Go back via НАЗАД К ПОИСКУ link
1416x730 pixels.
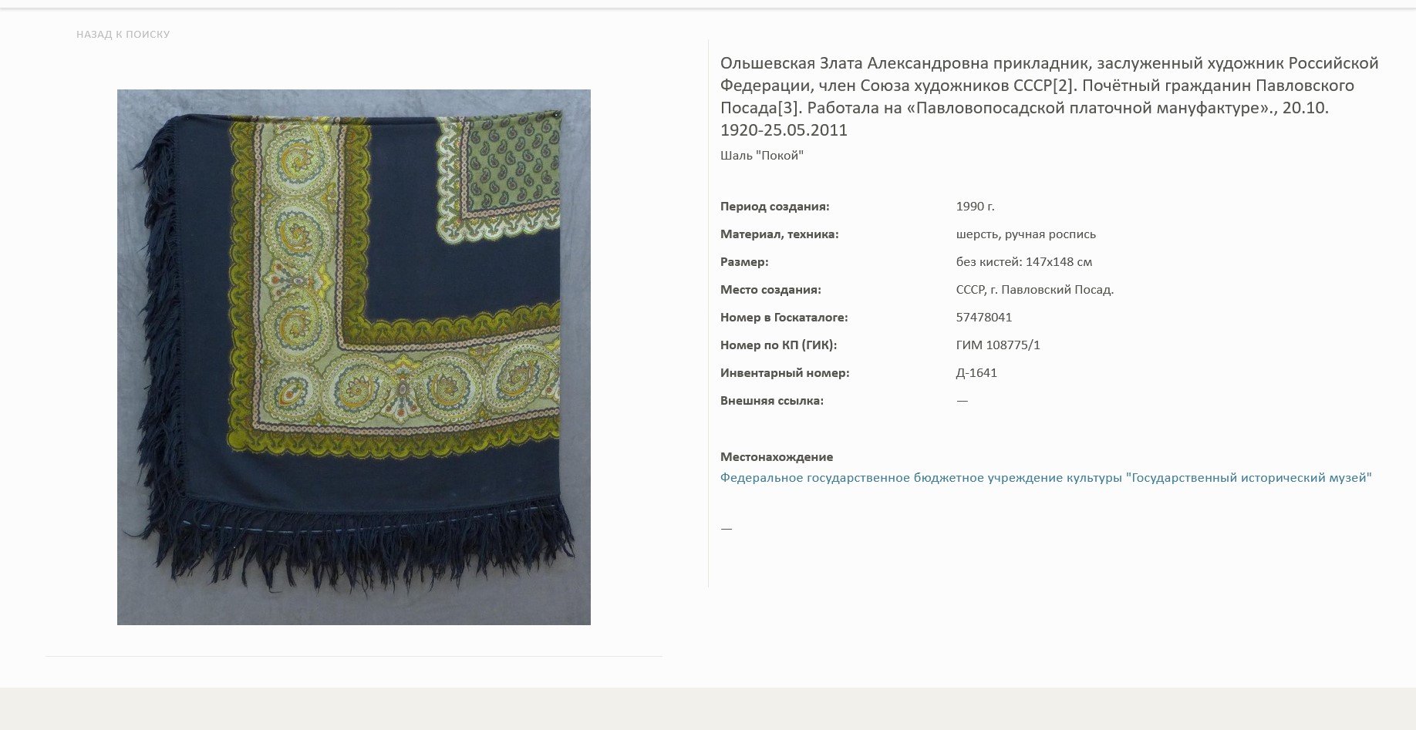pyautogui.click(x=123, y=35)
